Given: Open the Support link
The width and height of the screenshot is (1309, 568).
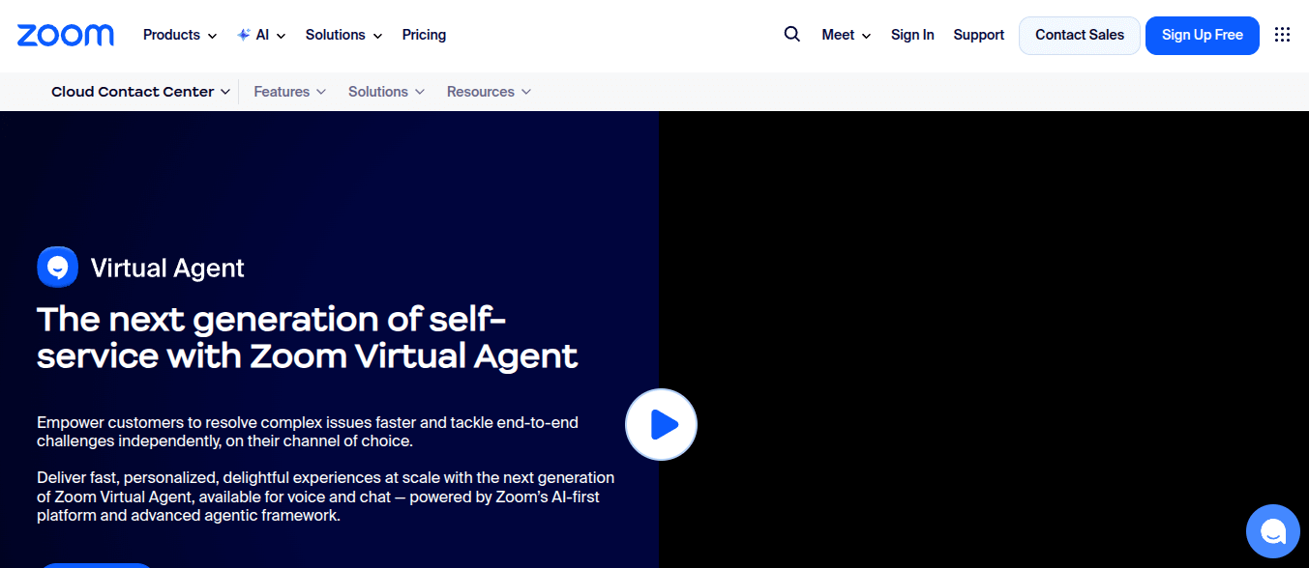Looking at the screenshot, I should tap(978, 35).
